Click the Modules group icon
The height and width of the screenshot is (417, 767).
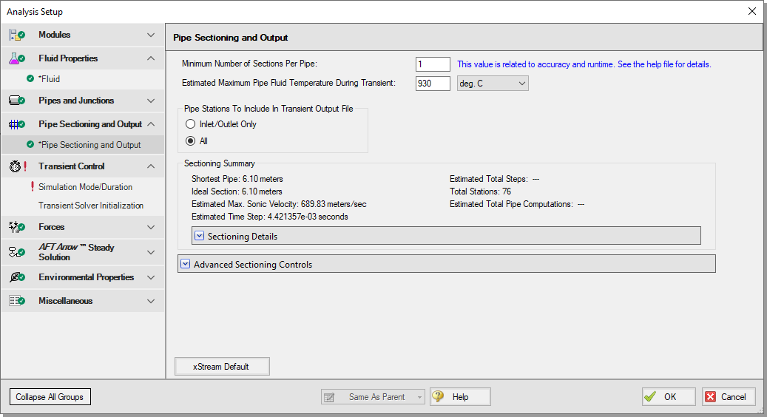pos(16,35)
